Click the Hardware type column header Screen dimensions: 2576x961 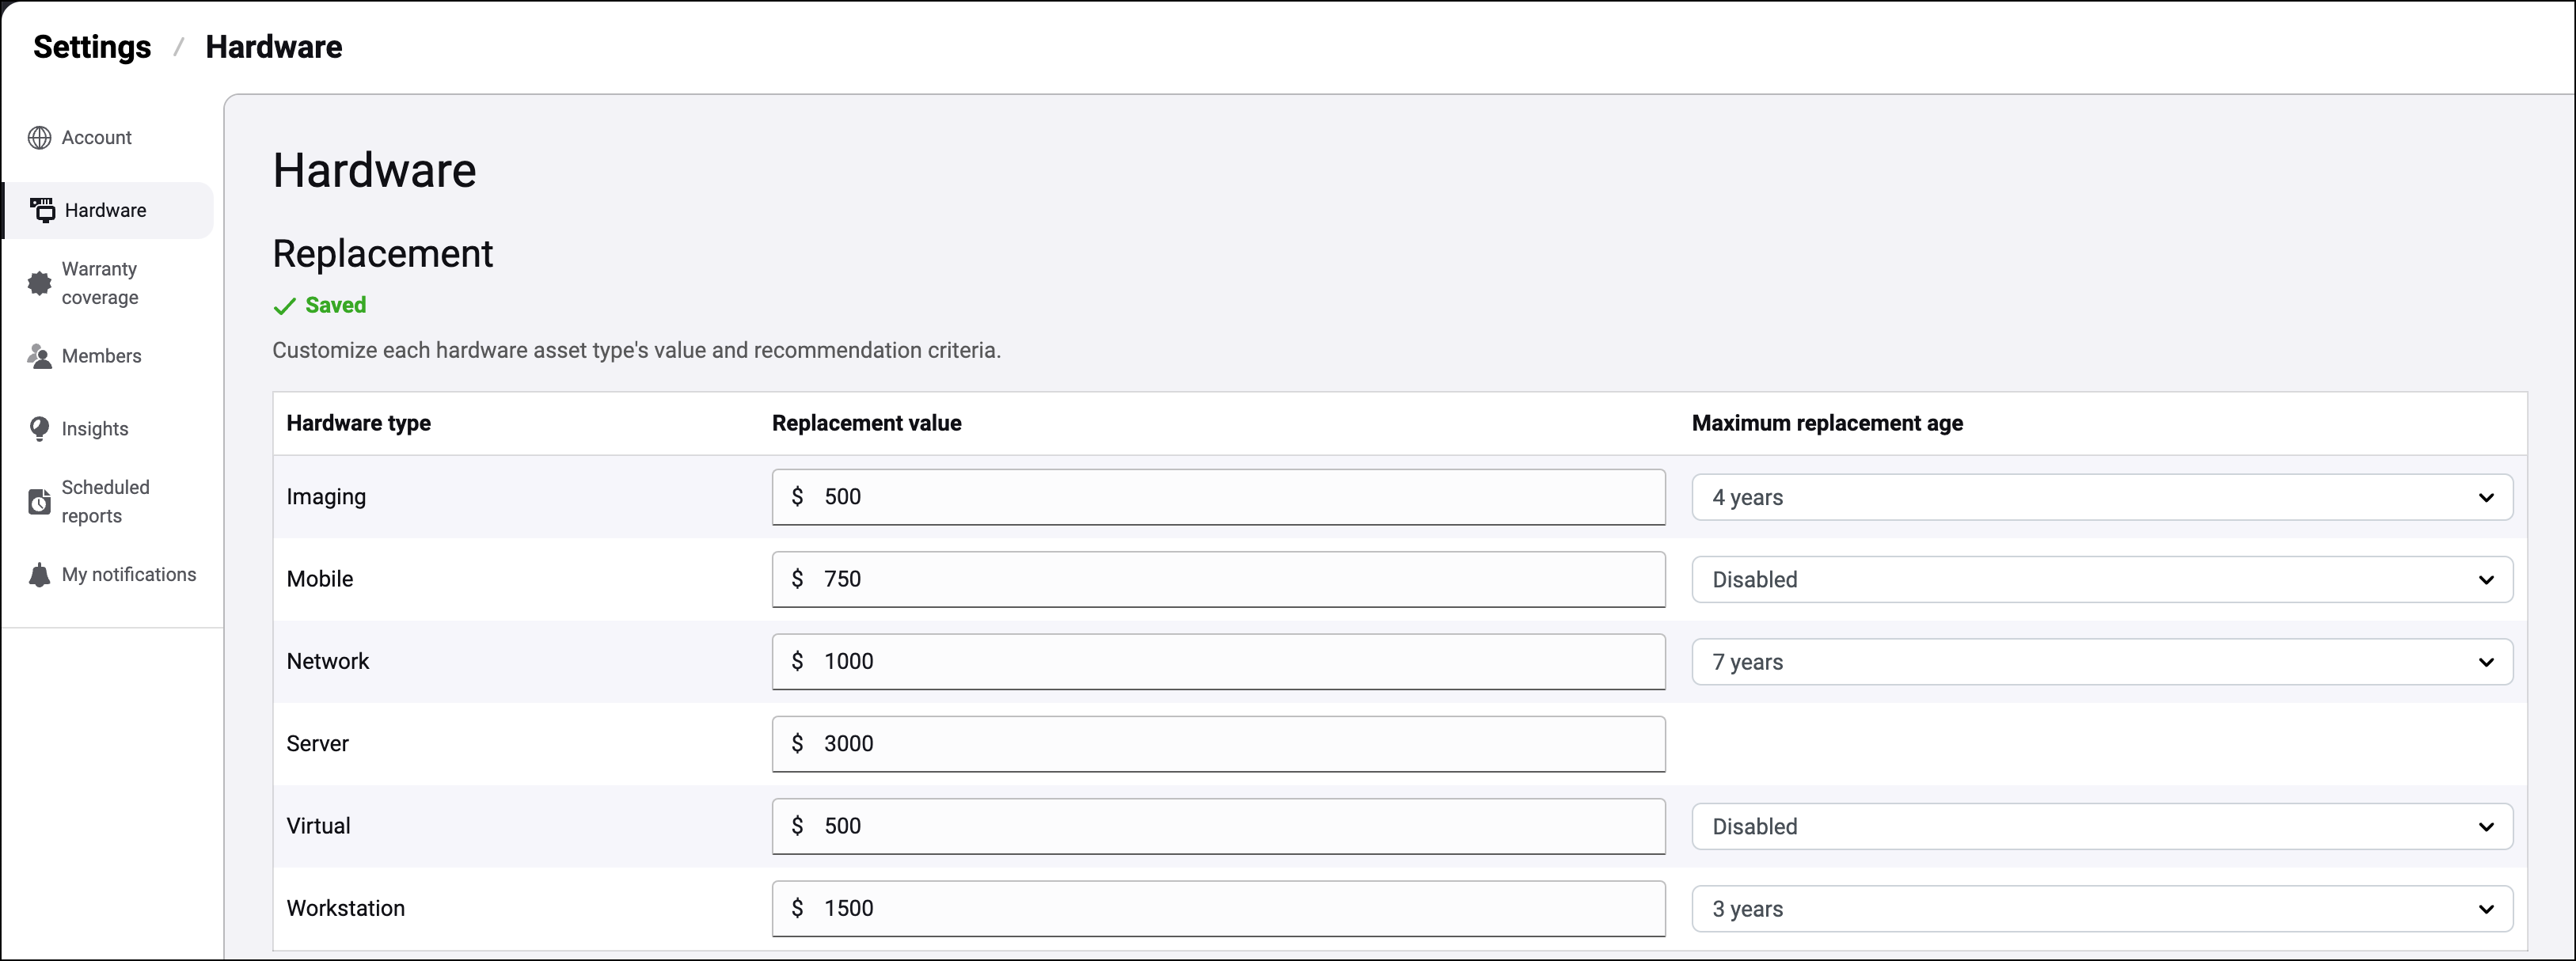pyautogui.click(x=358, y=423)
